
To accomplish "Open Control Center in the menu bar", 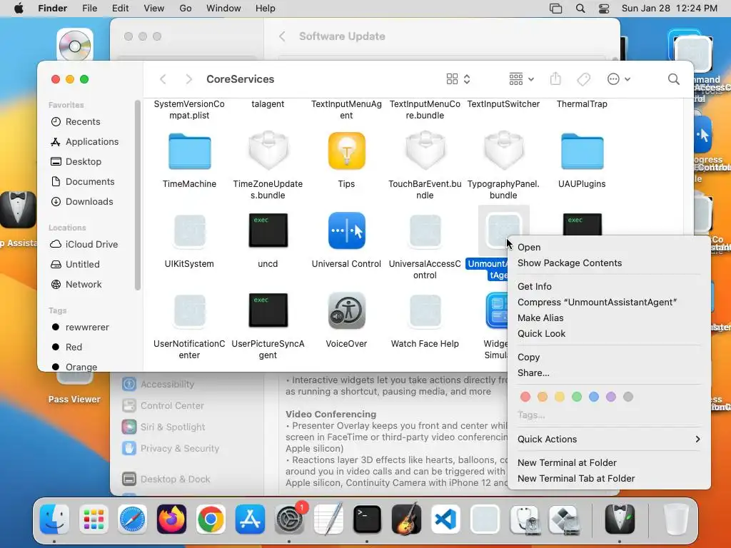I will point(604,9).
